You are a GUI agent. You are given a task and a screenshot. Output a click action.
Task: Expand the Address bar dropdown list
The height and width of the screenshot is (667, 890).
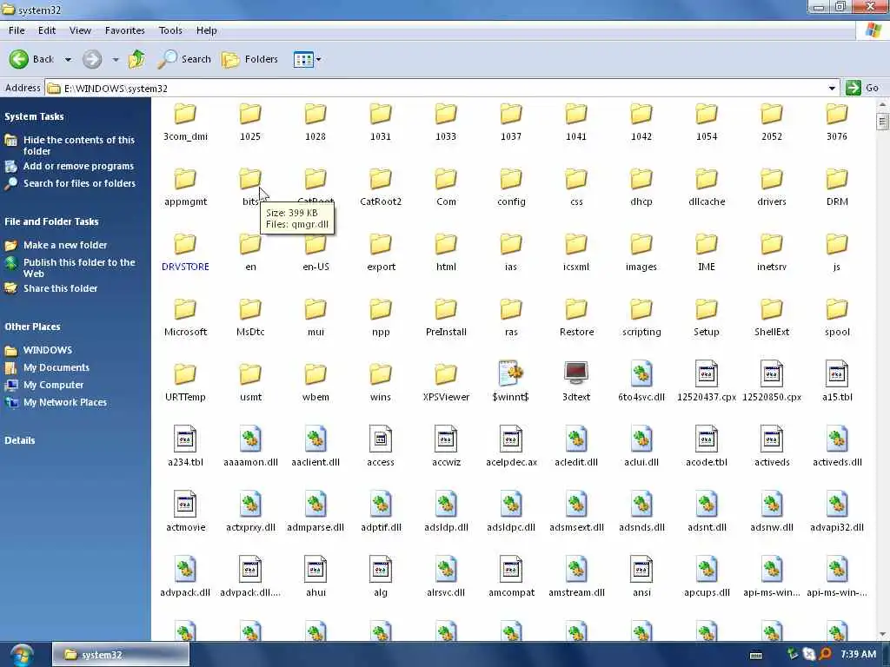pos(832,89)
